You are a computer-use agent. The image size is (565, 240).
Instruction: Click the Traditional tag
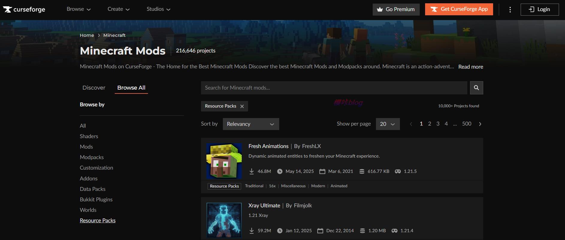(x=254, y=186)
